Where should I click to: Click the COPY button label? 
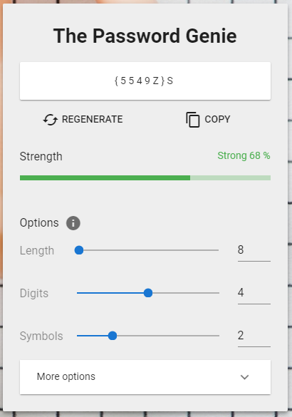(x=217, y=119)
